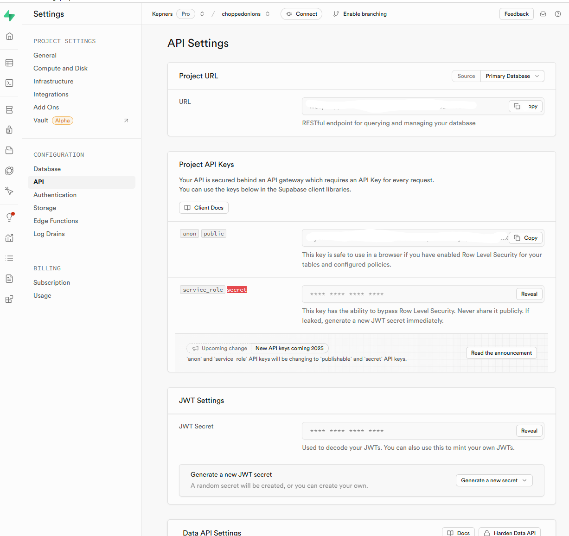Screen dimensions: 569x536
Task: Open the Home icon in sidebar
Action: click(9, 37)
